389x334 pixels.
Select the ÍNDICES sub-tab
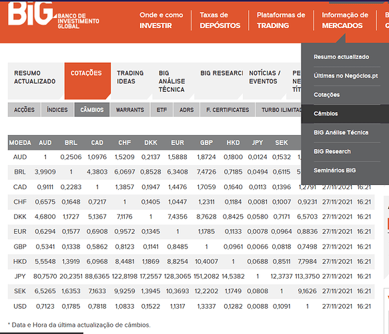point(57,110)
